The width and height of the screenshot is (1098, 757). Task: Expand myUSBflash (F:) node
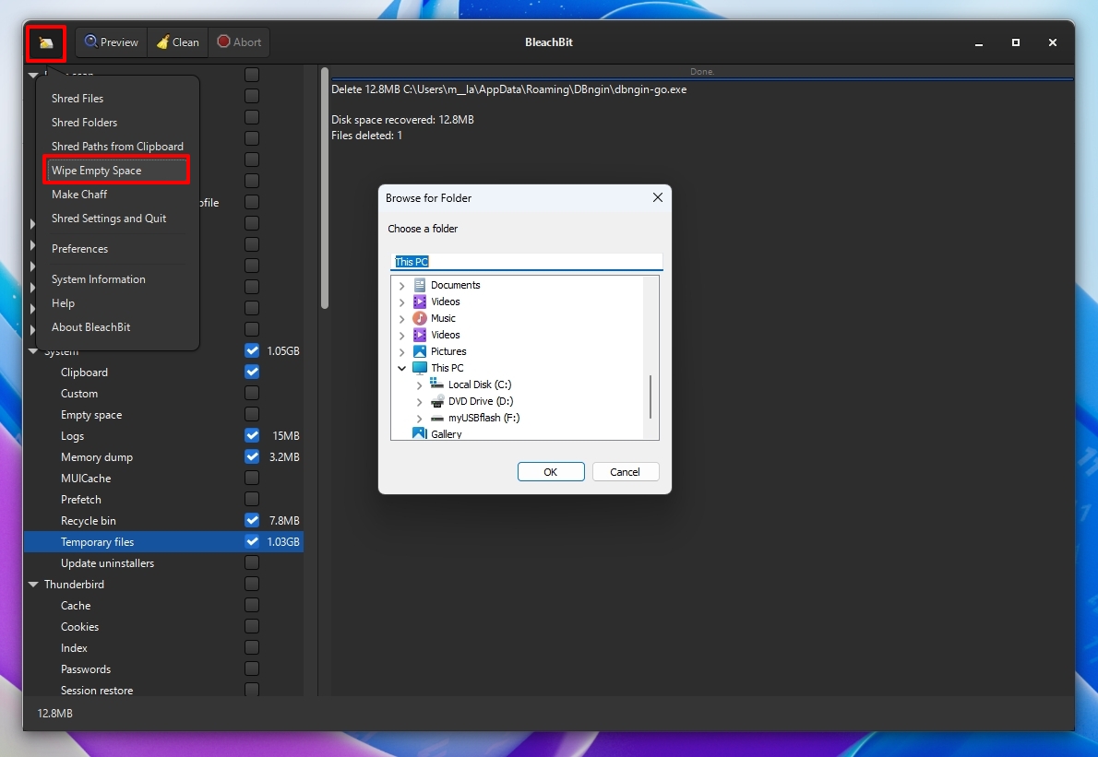(x=419, y=419)
